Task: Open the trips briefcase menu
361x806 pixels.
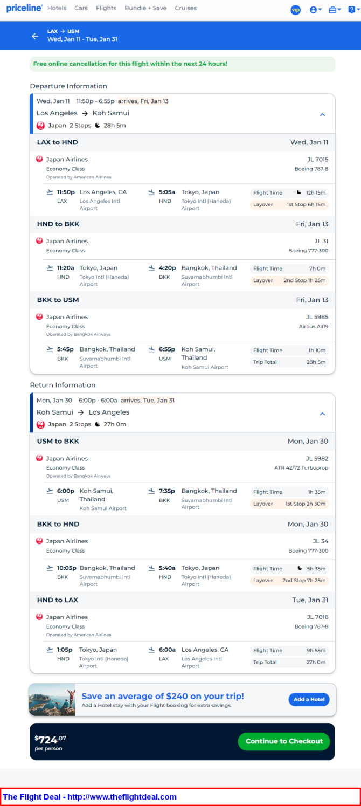Action: click(x=335, y=10)
